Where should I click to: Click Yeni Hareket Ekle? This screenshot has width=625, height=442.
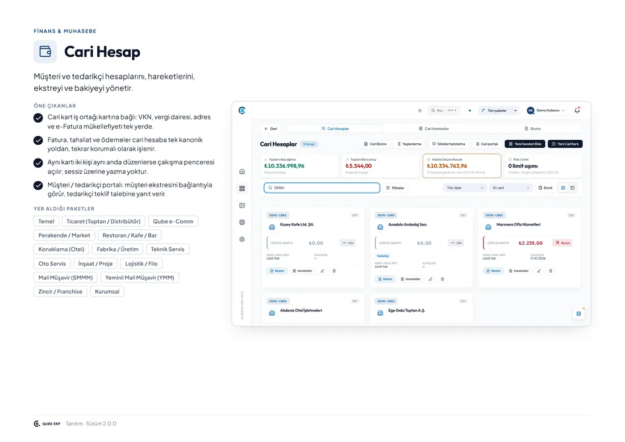pyautogui.click(x=525, y=144)
